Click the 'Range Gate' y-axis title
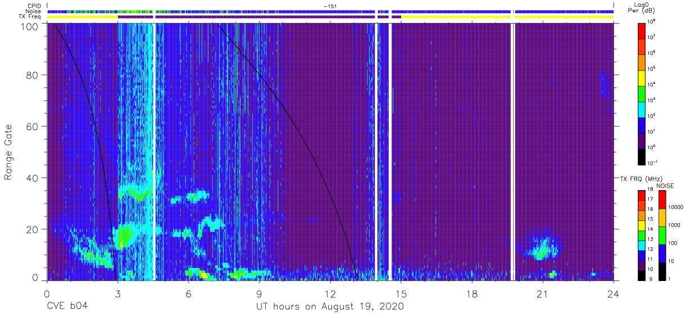690x318 pixels. tap(8, 151)
